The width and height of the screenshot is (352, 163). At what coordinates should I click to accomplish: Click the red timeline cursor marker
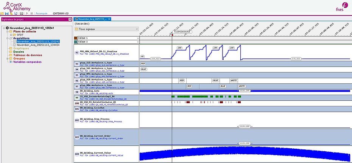[x=172, y=34]
